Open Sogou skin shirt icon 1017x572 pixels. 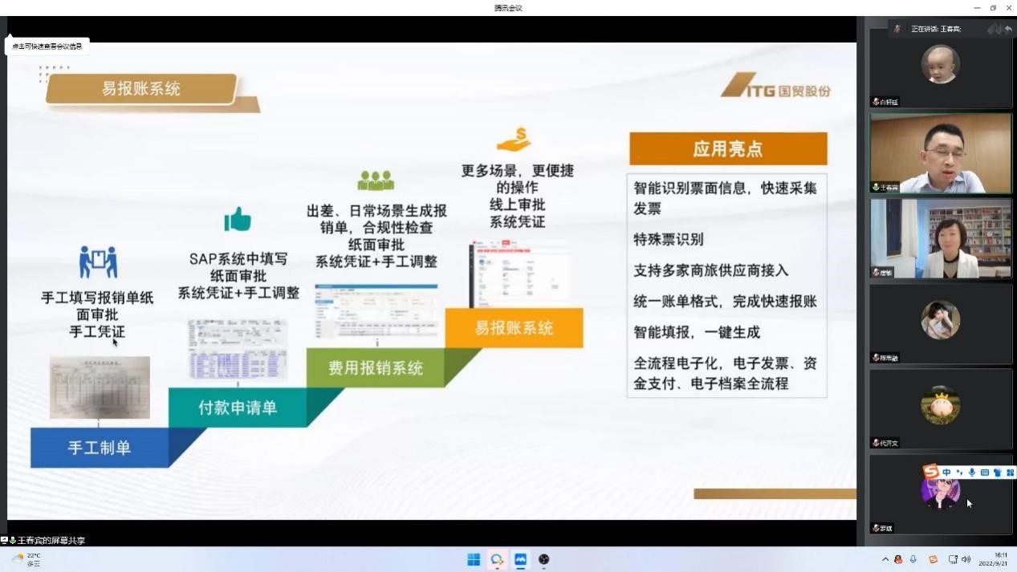pos(997,473)
